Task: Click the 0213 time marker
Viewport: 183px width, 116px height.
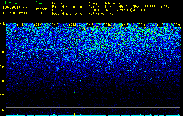Action: tap(55, 25)
